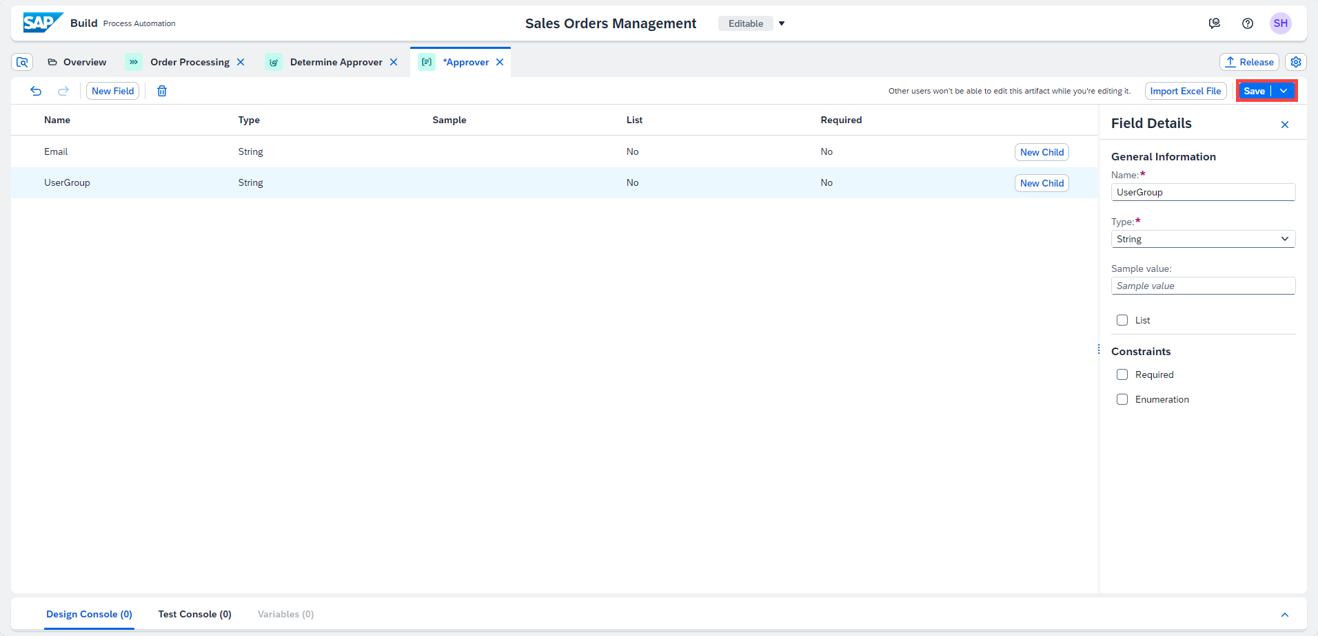This screenshot has width=1318, height=636.
Task: Open the Save options dropdown arrow
Action: point(1284,91)
